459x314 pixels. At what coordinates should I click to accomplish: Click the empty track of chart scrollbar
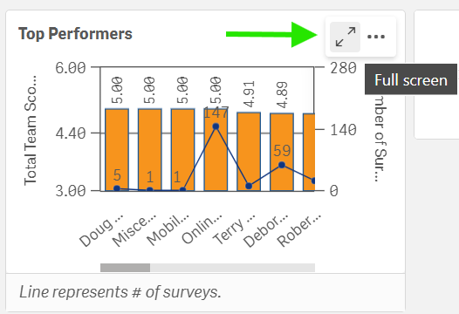click(232, 268)
